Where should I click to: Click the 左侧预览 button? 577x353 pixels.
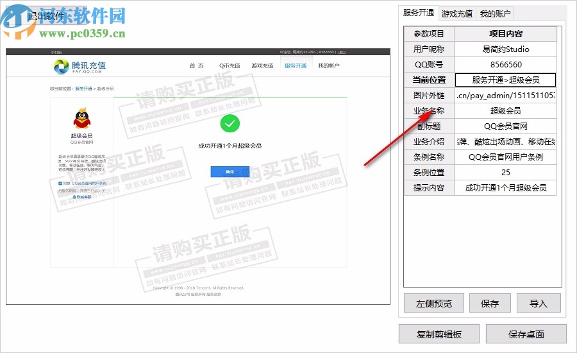(434, 303)
